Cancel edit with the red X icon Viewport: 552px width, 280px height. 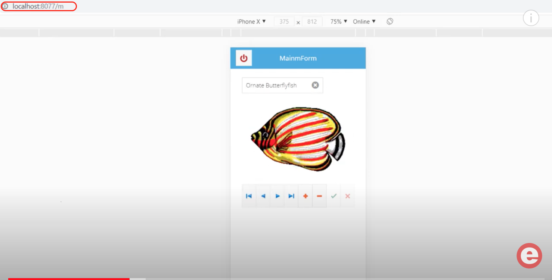coord(348,196)
